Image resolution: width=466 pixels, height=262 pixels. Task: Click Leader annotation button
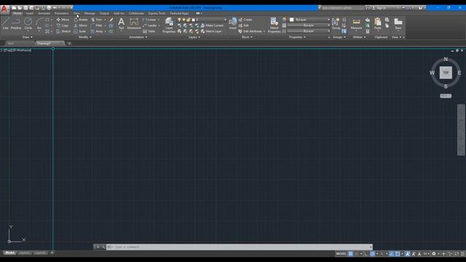click(151, 25)
